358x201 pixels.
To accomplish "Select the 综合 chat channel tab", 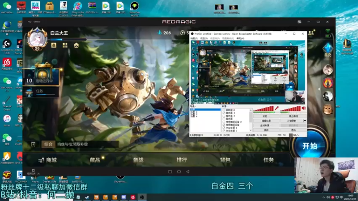I will click(x=48, y=144).
